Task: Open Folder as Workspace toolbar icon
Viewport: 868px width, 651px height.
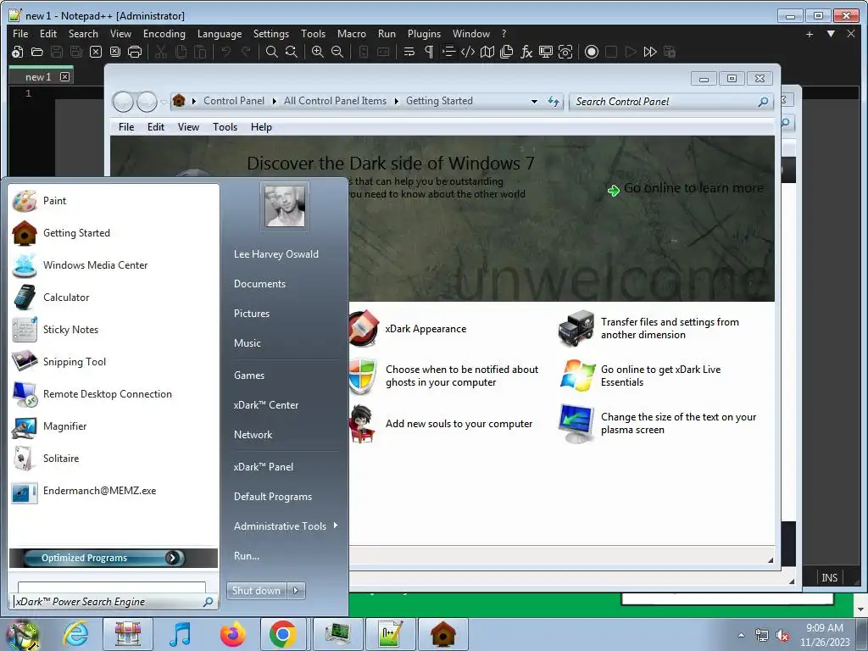Action: 546,52
